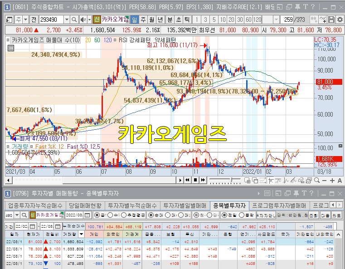Select the 월 (monthly) period button
The image size is (345, 269).
pyautogui.click(x=152, y=20)
